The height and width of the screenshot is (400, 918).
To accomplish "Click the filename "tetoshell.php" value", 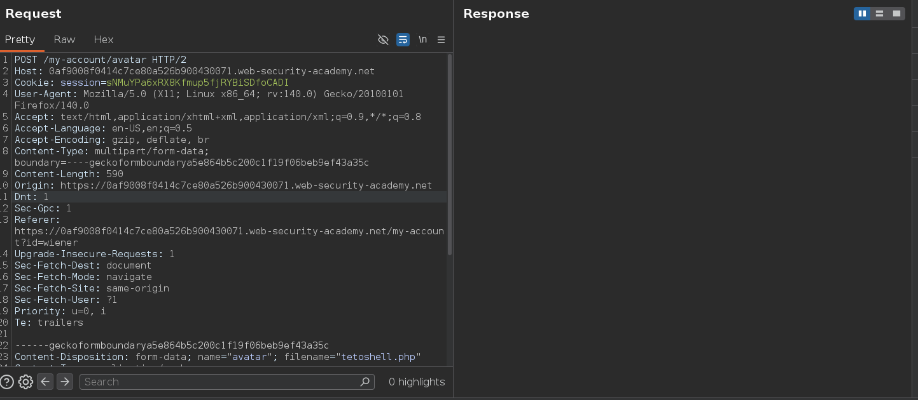I will (x=379, y=357).
